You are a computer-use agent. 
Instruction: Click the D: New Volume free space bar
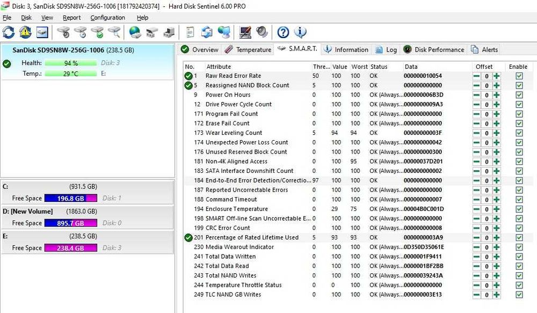tap(70, 223)
